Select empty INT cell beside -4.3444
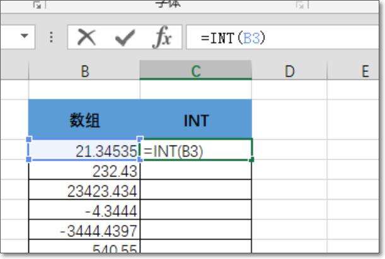 click(x=196, y=209)
